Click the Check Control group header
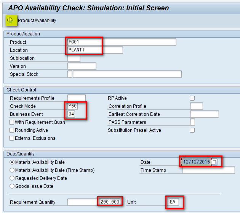 pyautogui.click(x=21, y=90)
